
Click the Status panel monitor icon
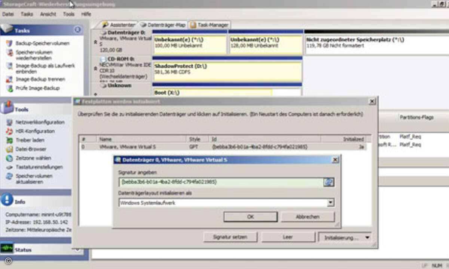(x=7, y=248)
